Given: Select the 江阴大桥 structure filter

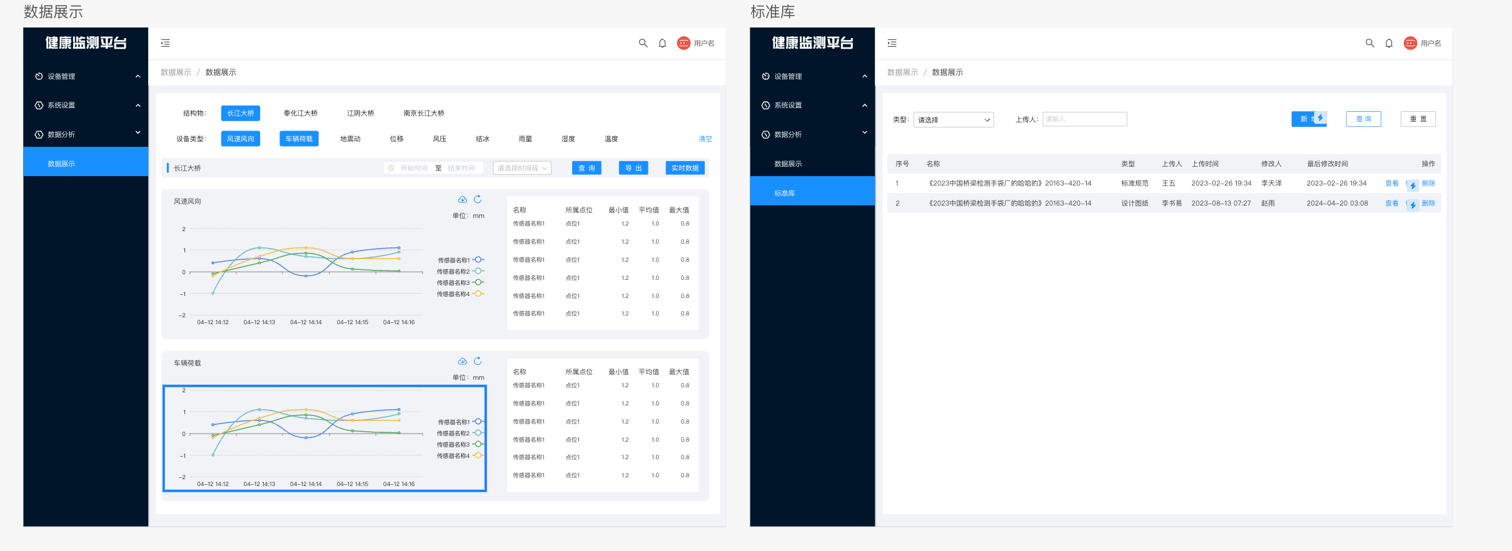Looking at the screenshot, I should coord(361,113).
